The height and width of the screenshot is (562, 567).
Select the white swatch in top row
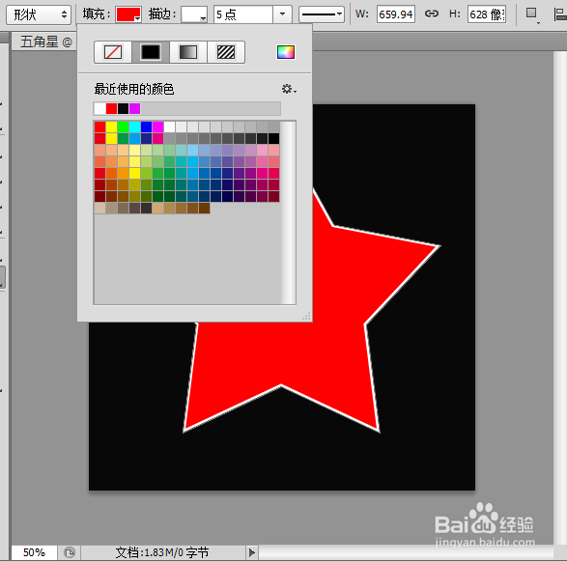169,126
